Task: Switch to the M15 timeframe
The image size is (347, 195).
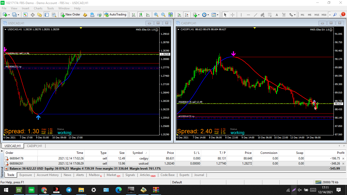Action: pos(317,15)
